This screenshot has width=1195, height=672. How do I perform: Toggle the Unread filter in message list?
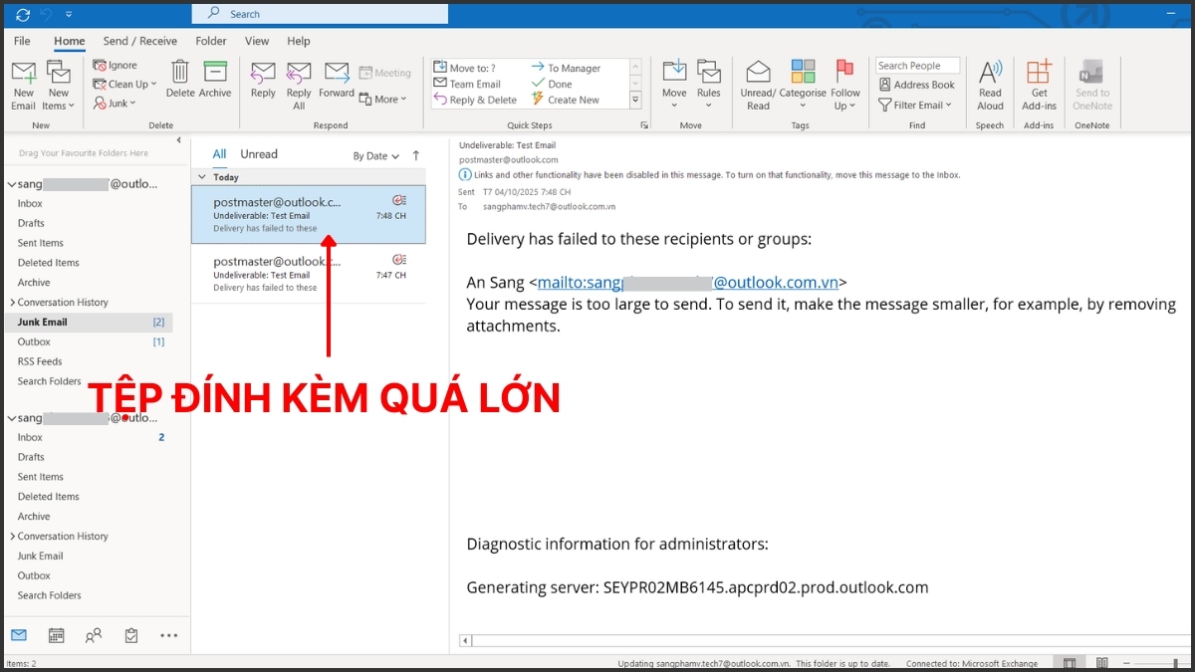coord(259,154)
